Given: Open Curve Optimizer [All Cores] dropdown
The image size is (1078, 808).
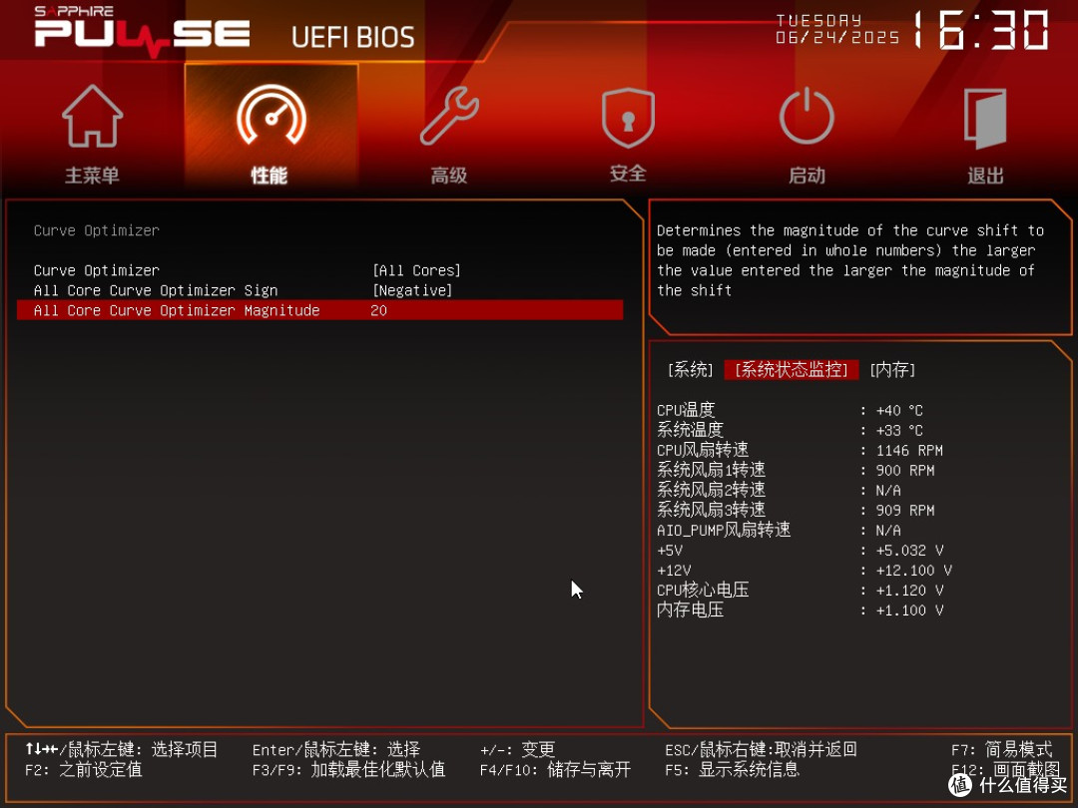Looking at the screenshot, I should [x=416, y=270].
